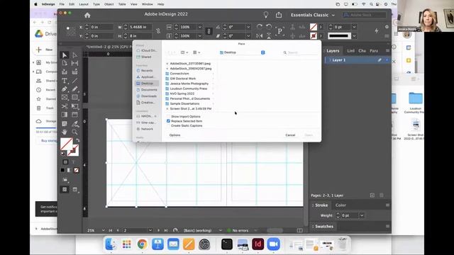
Task: Click the reference point locator grid
Action: click(x=70, y=31)
